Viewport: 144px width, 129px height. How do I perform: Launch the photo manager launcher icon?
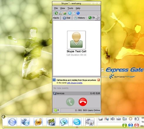coord(51,122)
